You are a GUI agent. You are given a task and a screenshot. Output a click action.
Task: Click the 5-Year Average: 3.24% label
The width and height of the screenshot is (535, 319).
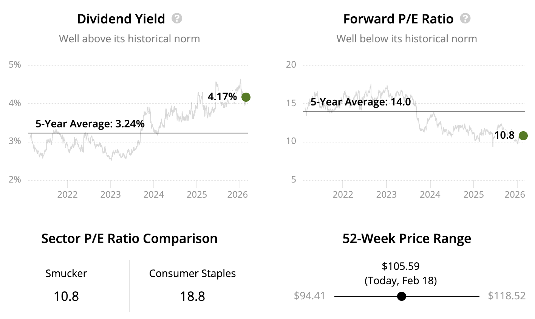90,124
